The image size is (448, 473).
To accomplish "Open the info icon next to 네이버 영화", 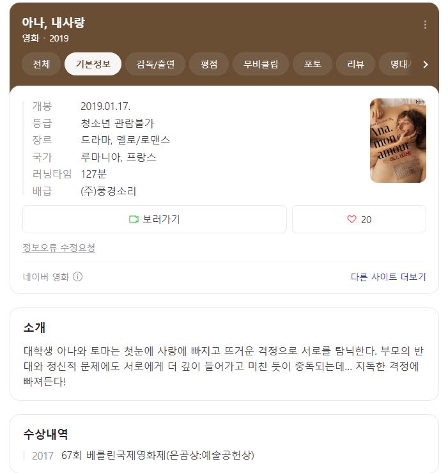I will click(77, 277).
